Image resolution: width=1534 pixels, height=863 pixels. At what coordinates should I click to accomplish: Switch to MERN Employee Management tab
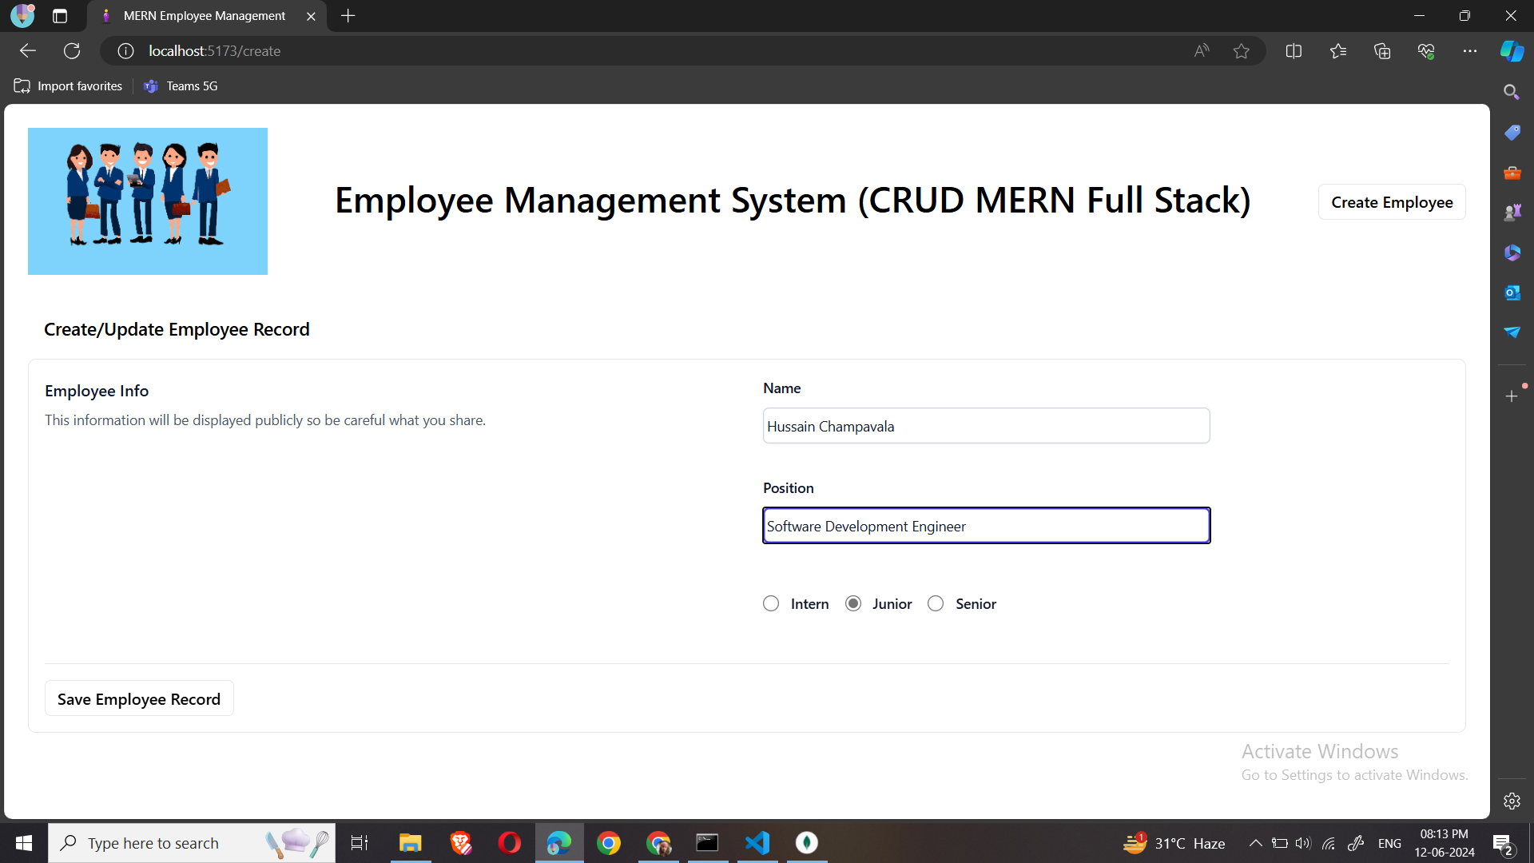click(x=204, y=16)
